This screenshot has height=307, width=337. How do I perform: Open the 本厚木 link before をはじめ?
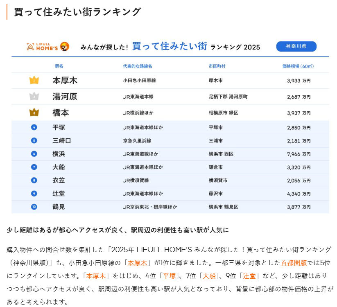click(96, 276)
